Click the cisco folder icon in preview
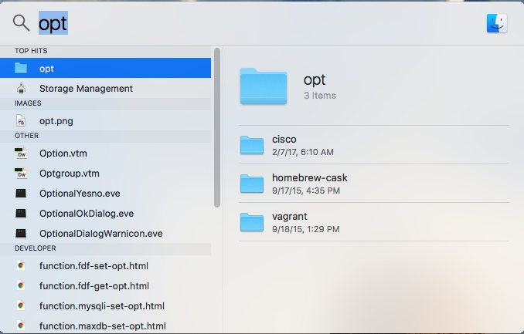Screen dimensions: 524x334 [252, 145]
